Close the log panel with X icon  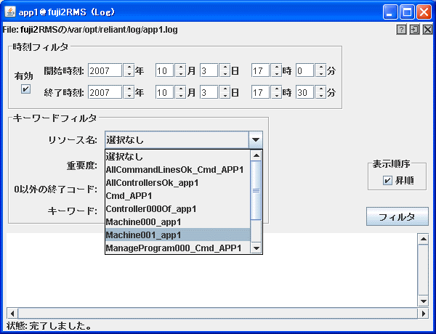[x=427, y=30]
